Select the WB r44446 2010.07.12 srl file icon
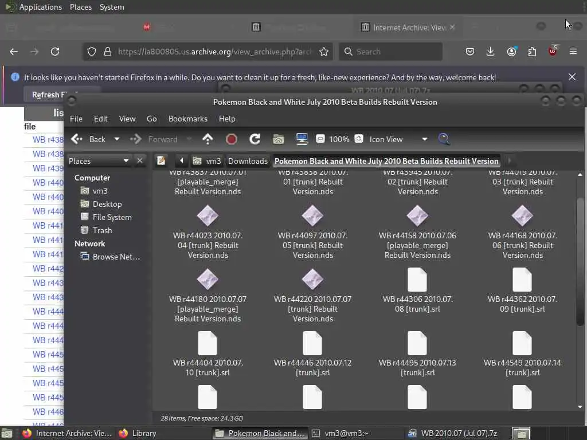The height and width of the screenshot is (440, 587). [312, 343]
